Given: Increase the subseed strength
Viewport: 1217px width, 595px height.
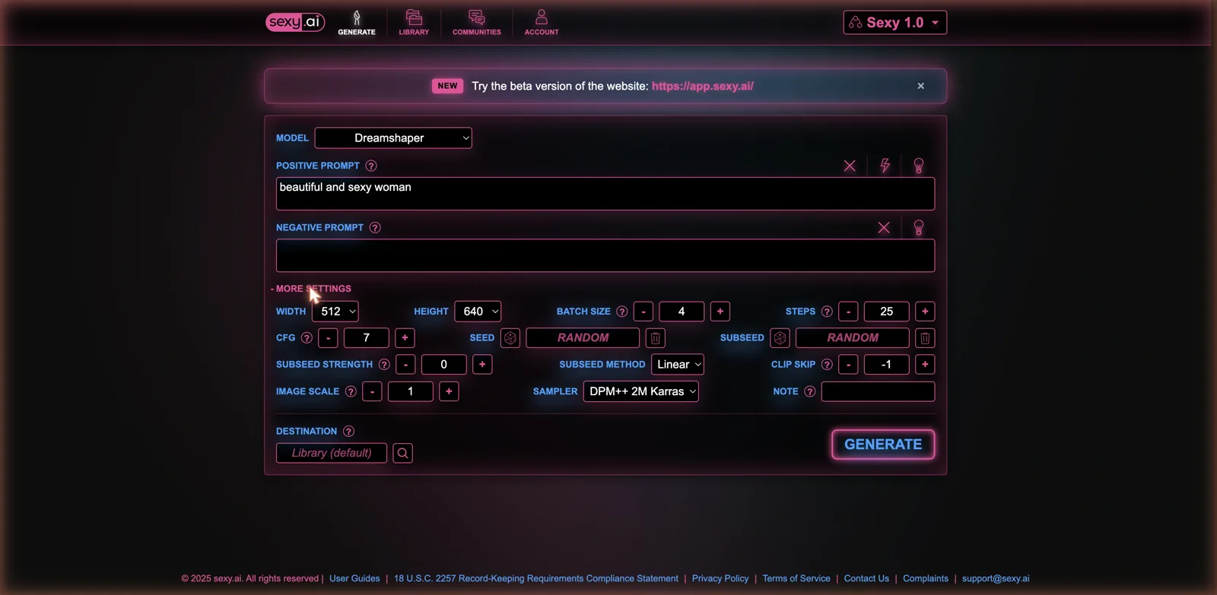Looking at the screenshot, I should coord(482,365).
